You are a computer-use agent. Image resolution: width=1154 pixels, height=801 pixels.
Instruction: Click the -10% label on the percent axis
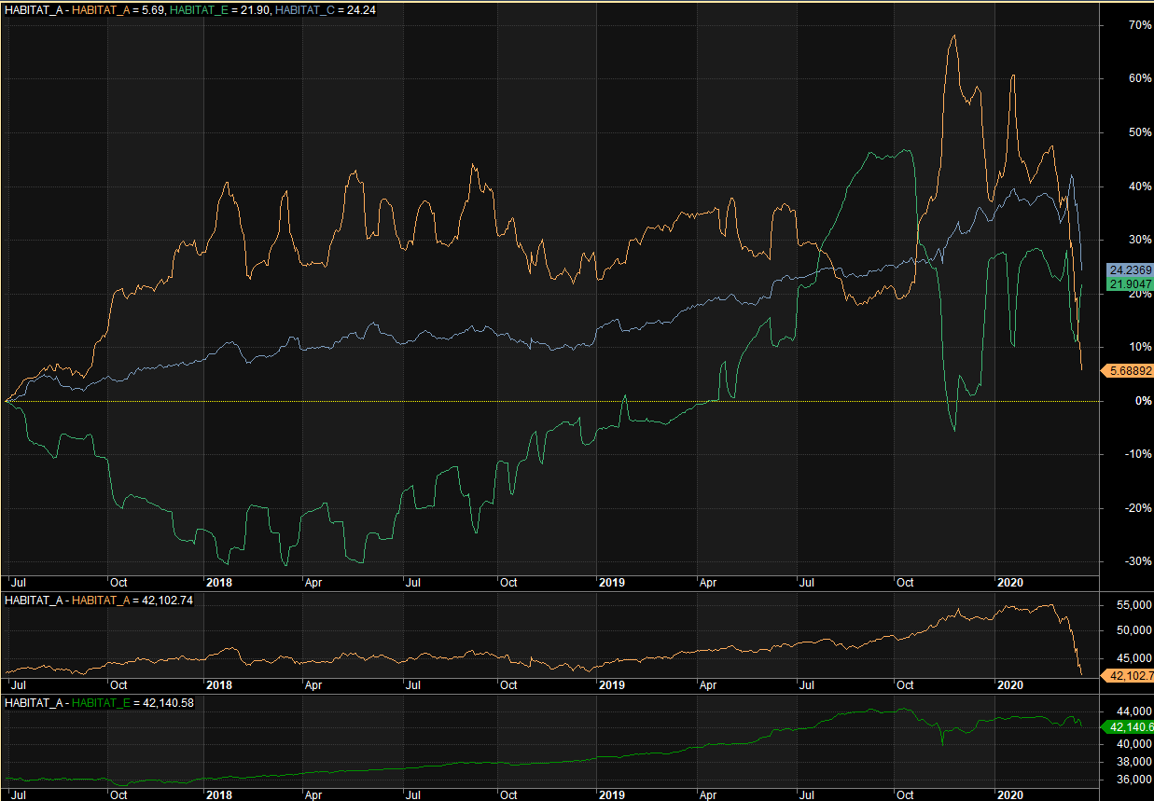pos(1137,454)
